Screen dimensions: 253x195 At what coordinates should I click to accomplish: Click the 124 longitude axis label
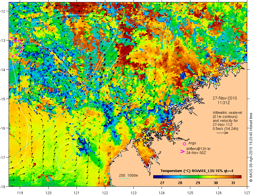point(162,193)
